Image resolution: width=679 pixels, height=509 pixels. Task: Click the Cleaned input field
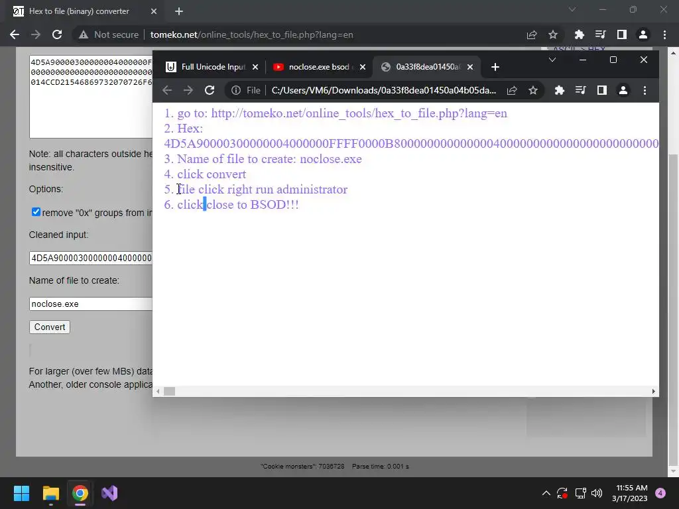91,258
